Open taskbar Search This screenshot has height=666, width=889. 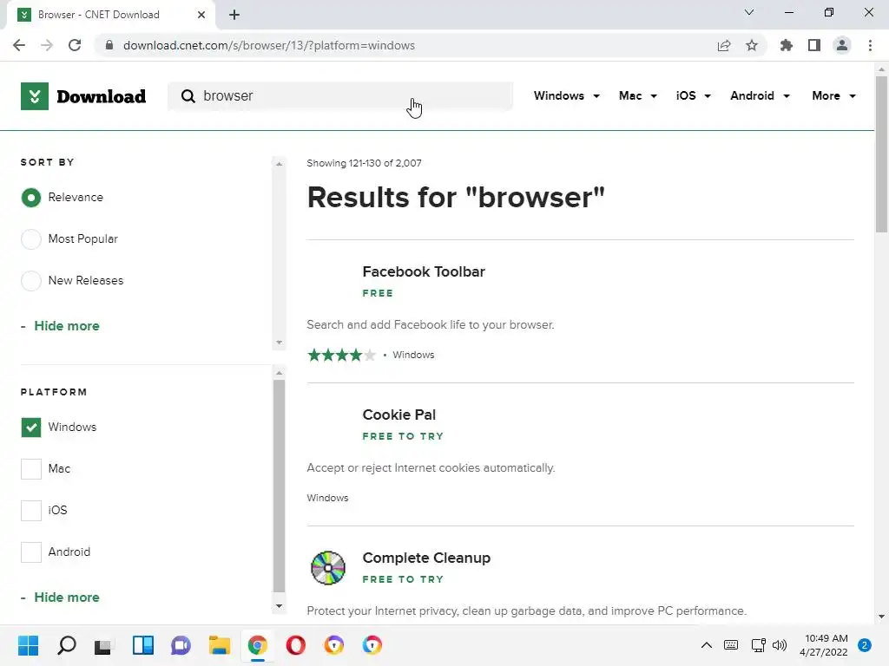66,645
